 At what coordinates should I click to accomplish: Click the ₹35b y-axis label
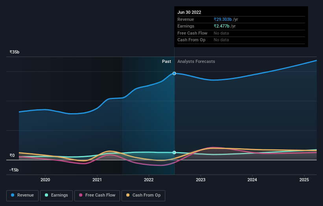[15, 52]
